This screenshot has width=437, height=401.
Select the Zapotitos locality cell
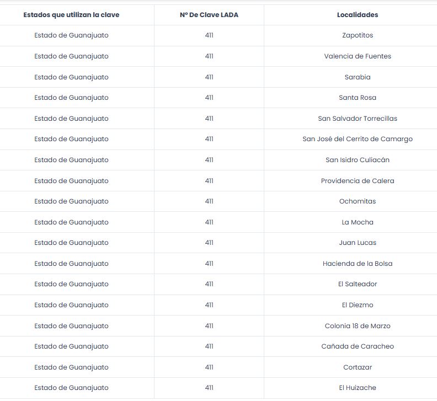(358, 35)
